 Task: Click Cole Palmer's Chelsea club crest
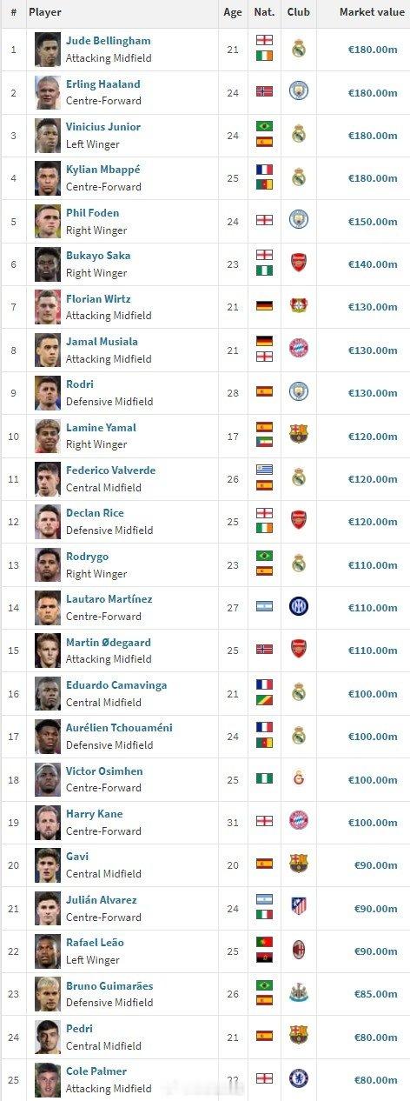(299, 1079)
